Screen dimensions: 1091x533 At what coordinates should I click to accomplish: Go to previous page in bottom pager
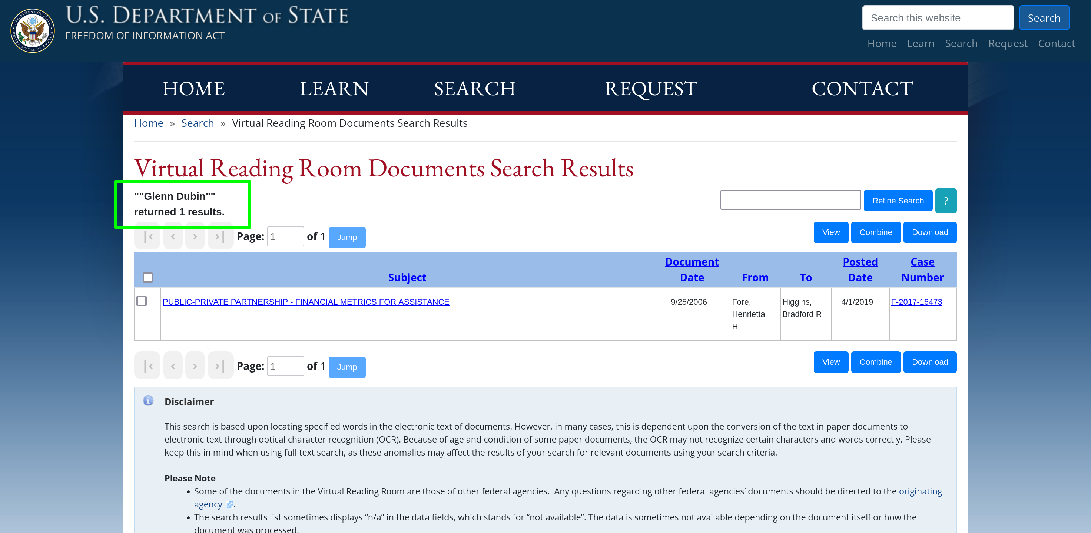point(173,365)
